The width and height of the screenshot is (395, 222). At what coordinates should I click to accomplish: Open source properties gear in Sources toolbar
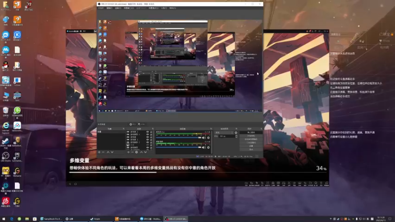coord(137,152)
